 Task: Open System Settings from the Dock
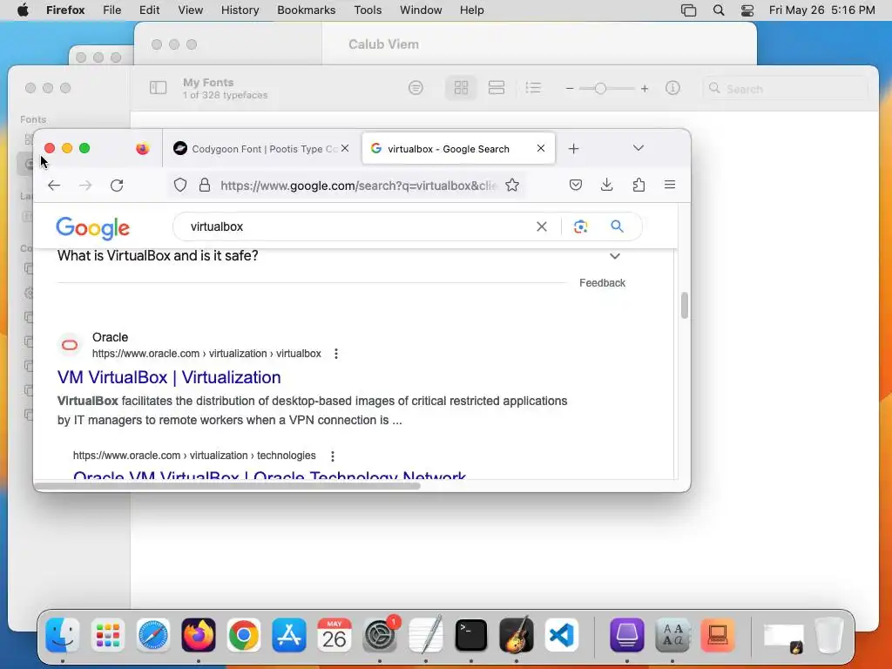pos(380,635)
